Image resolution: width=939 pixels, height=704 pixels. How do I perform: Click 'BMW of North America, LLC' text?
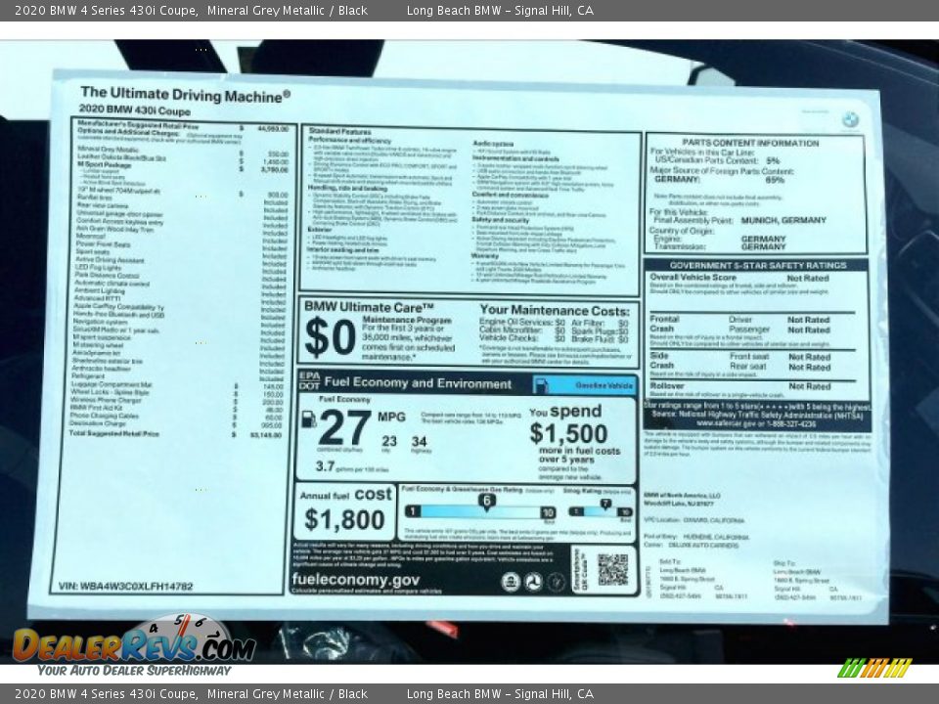coord(682,496)
